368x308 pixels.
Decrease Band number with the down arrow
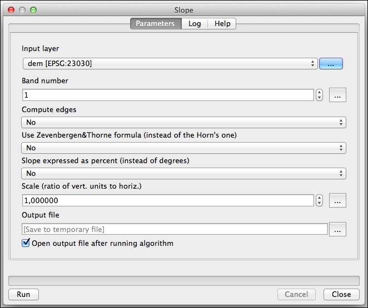pos(319,98)
